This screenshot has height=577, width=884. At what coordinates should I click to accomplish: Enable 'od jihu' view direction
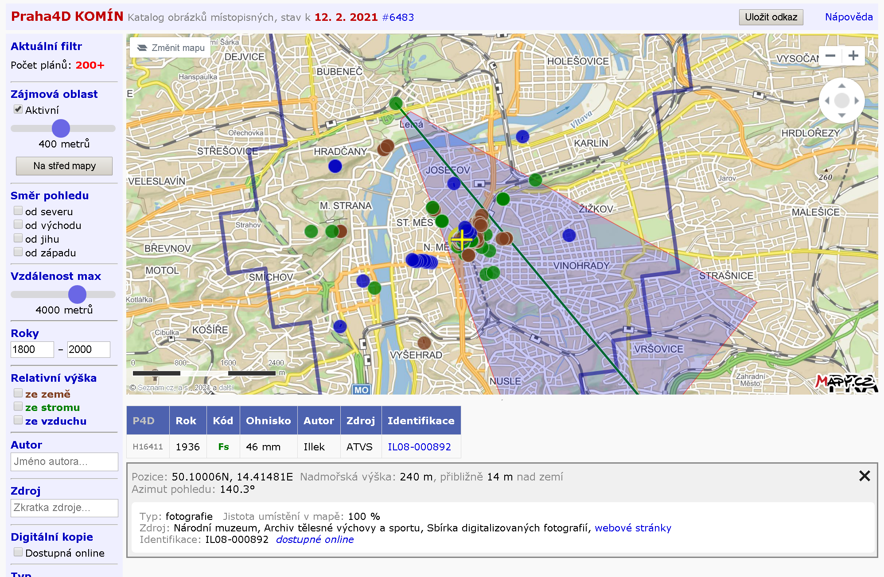pos(18,238)
